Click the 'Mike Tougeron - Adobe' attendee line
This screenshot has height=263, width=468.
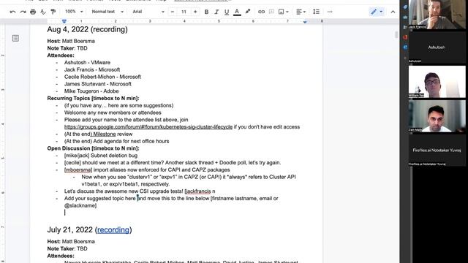91,91
